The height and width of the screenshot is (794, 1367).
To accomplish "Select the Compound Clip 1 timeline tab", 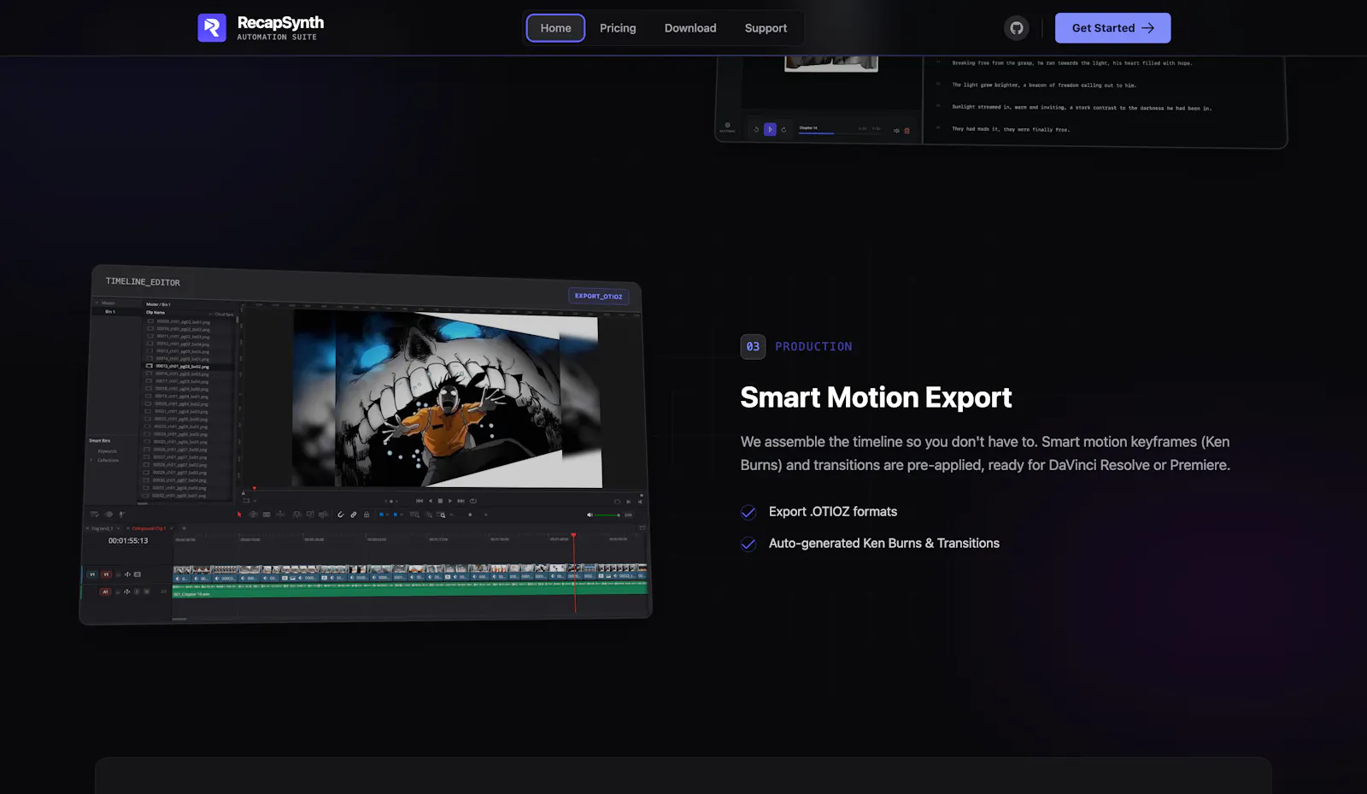I will pyautogui.click(x=149, y=528).
